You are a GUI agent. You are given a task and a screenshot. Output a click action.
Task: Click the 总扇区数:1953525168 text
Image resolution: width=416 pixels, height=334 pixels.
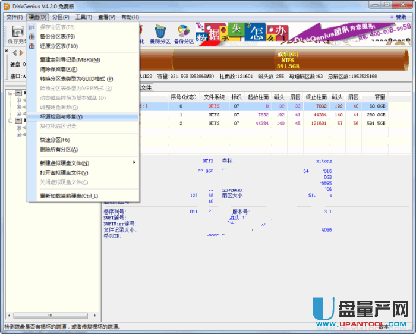click(x=352, y=77)
